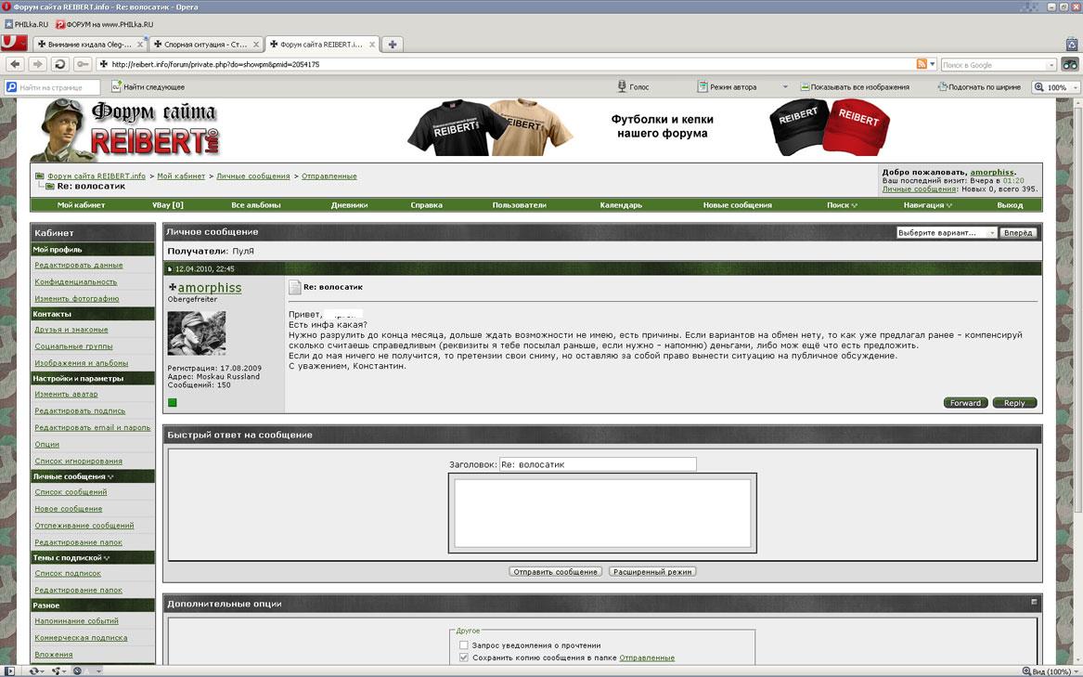Click the microphone 'Голос' toolbar icon
Screen dimensions: 1083x677
pyautogui.click(x=623, y=86)
